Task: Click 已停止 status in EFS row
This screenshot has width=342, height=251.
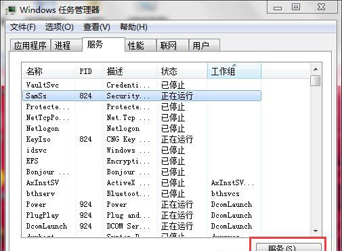Action: coord(173,161)
